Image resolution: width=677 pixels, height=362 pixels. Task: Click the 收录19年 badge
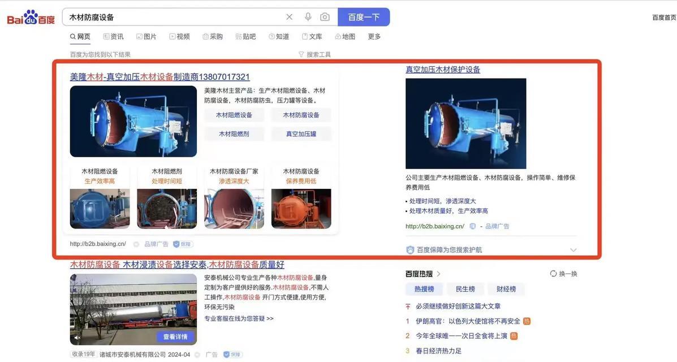(83, 354)
